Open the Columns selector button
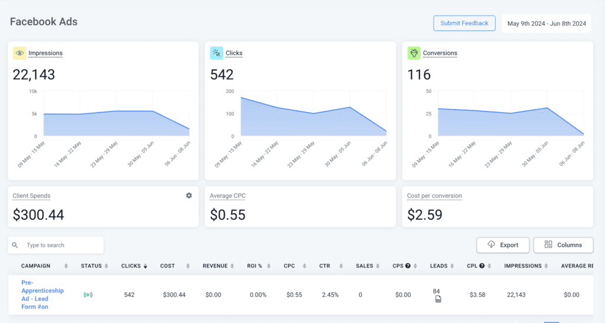 (x=563, y=245)
